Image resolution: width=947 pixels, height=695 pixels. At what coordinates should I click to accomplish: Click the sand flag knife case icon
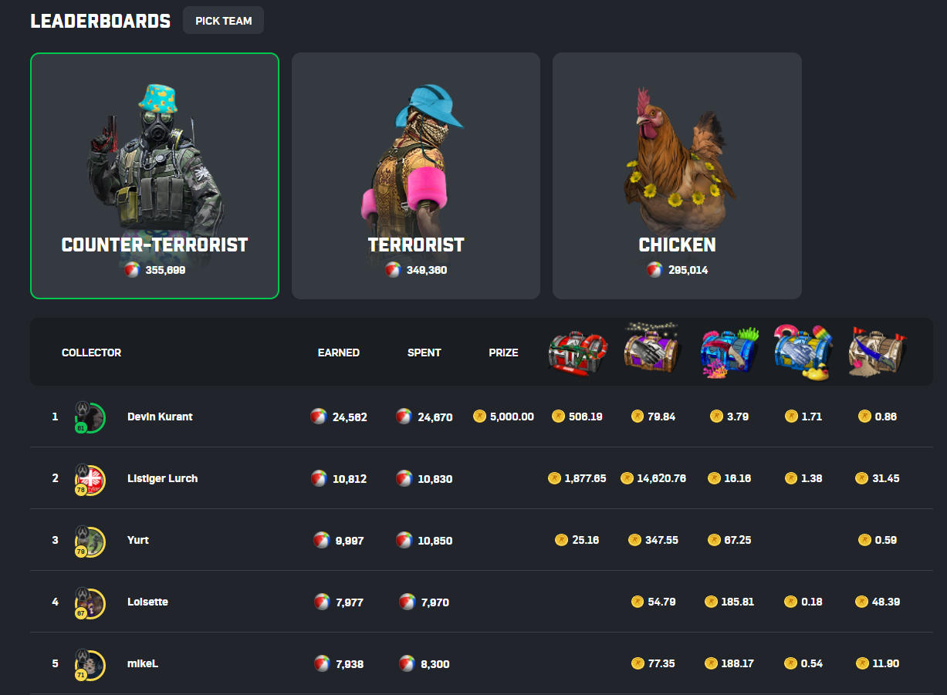[x=877, y=353]
